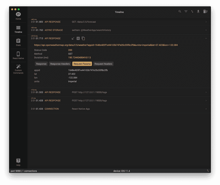Screen dimensions: 220x185
Task: Switch to the Timeline sidebar item
Action: pos(18,29)
